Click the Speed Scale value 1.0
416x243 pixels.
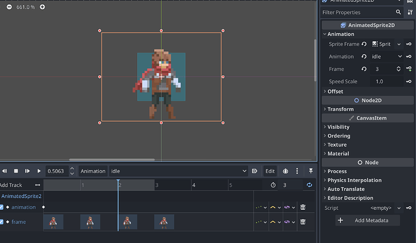click(386, 81)
